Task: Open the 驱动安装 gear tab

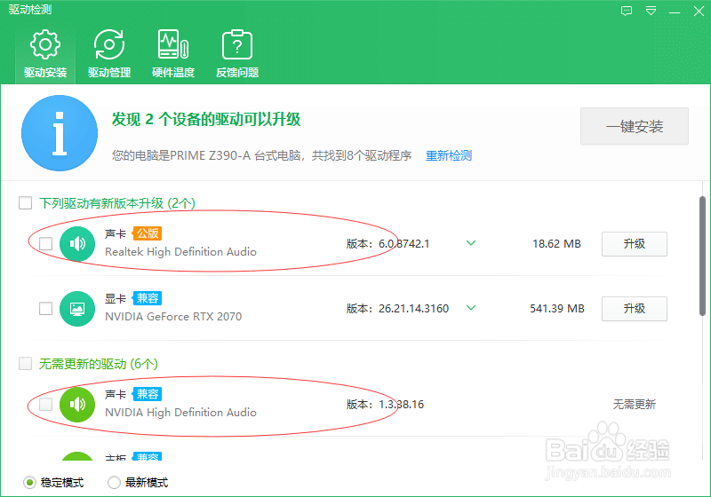Action: [x=45, y=53]
